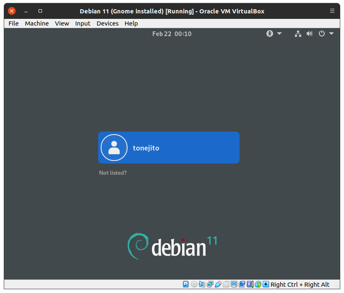Click the USB devices status icon
The width and height of the screenshot is (344, 293).
[x=218, y=284]
